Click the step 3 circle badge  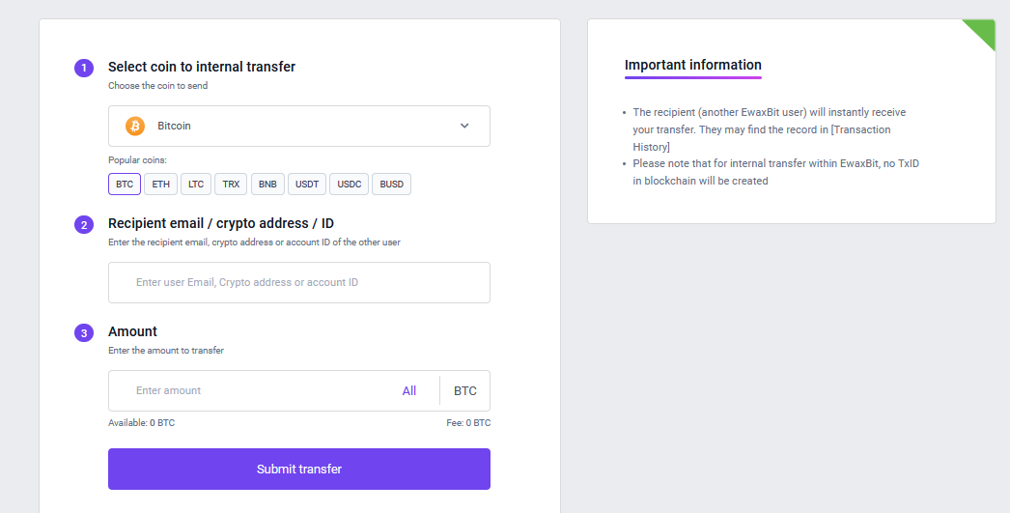pos(84,333)
